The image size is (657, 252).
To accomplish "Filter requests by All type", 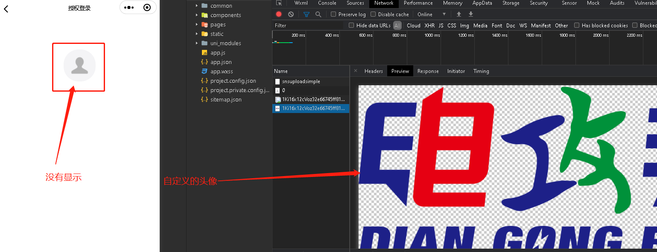I will point(397,26).
